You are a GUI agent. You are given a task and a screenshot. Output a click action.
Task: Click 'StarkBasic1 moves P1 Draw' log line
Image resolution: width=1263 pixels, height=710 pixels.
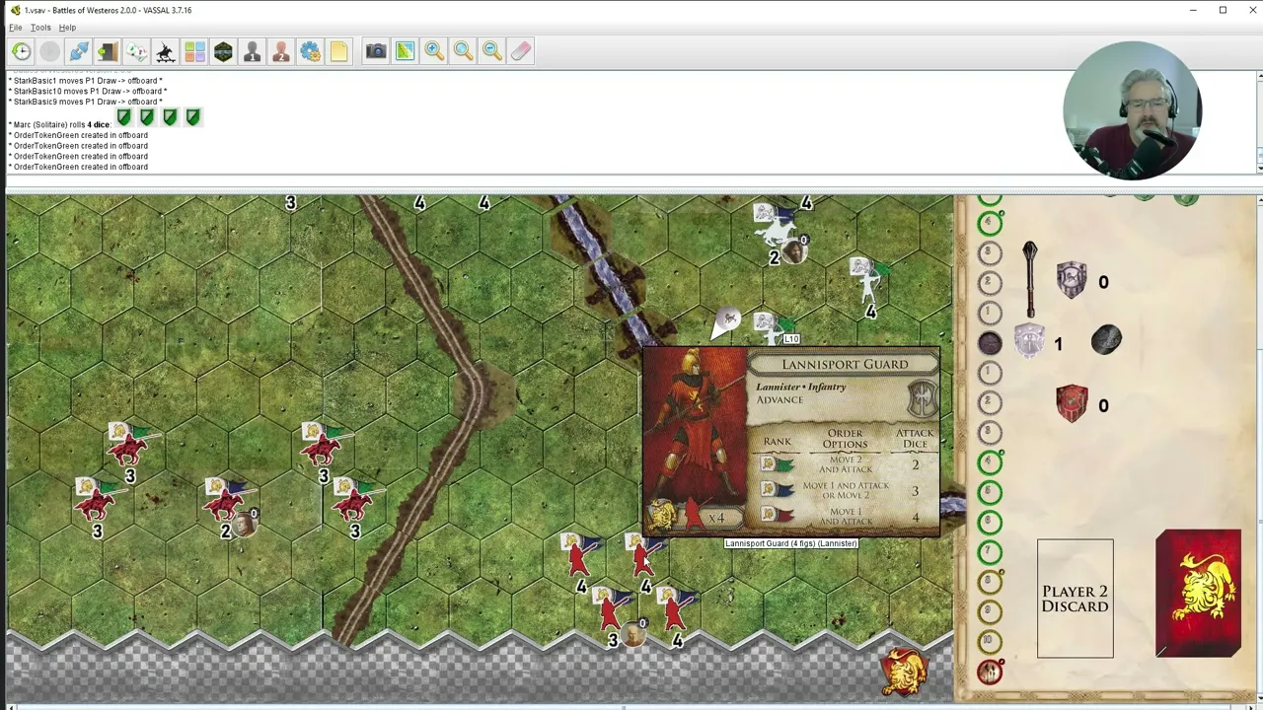(86, 81)
